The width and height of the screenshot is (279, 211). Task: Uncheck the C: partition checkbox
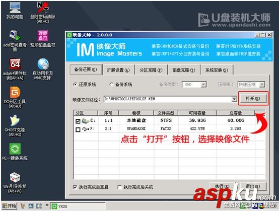click(78, 121)
